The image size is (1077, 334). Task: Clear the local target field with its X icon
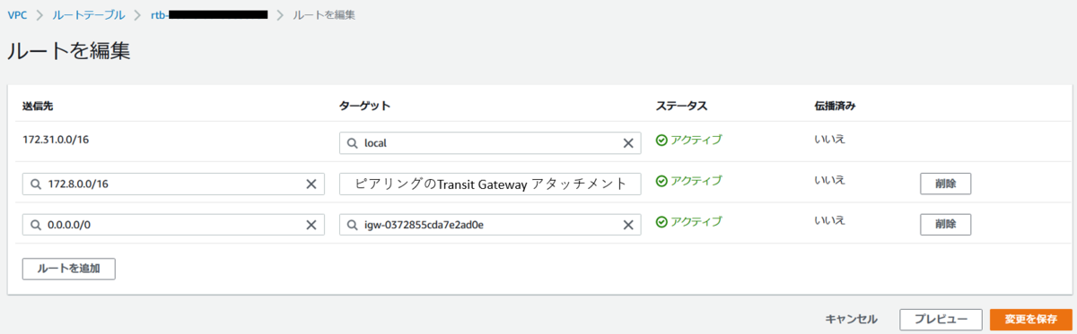click(628, 143)
